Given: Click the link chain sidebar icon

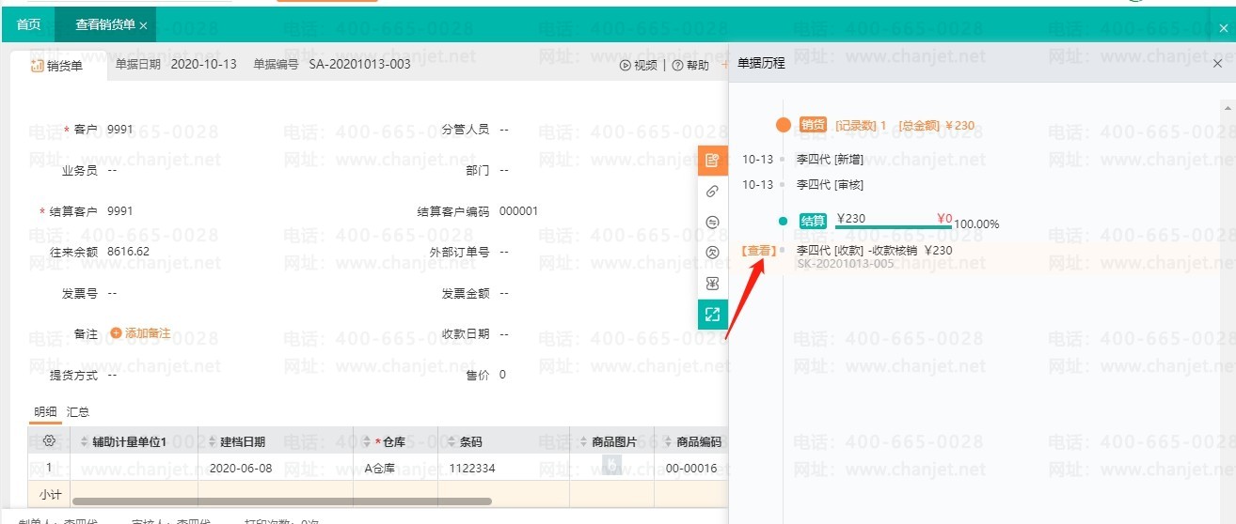Looking at the screenshot, I should (712, 192).
